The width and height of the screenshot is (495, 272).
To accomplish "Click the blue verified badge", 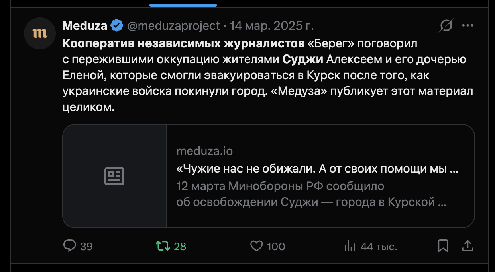I will tap(116, 26).
